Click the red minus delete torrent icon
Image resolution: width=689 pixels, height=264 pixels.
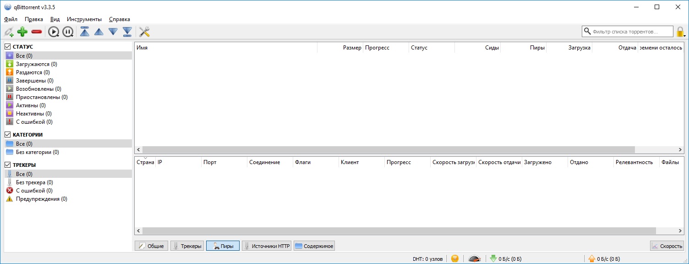click(37, 32)
